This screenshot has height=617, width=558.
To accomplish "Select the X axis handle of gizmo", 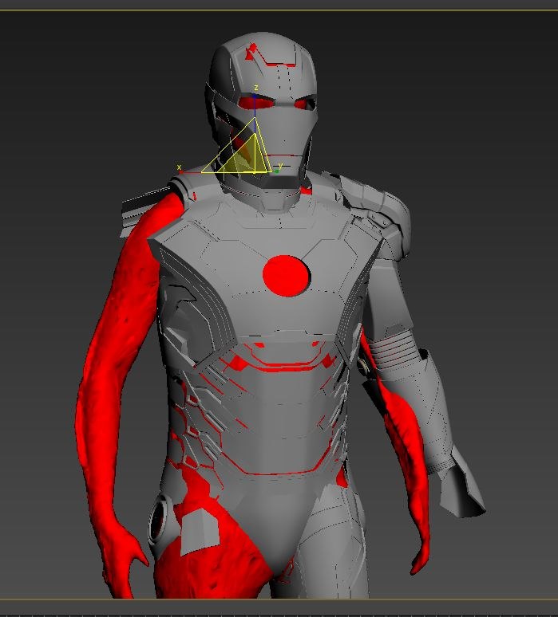I will [182, 171].
